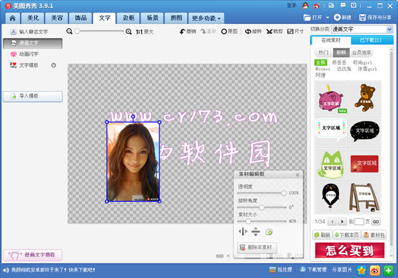Adjust the 旋转角度 slider handle
This screenshot has width=398, height=278.
point(262,208)
